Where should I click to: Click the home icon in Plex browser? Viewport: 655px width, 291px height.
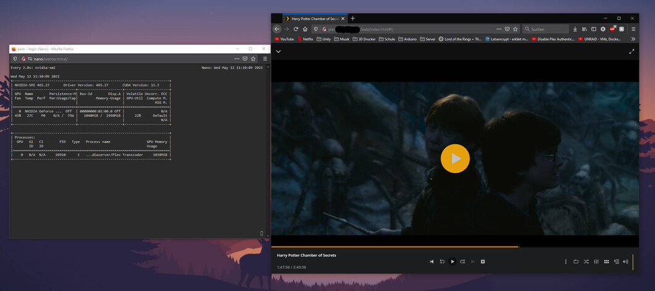[305, 29]
